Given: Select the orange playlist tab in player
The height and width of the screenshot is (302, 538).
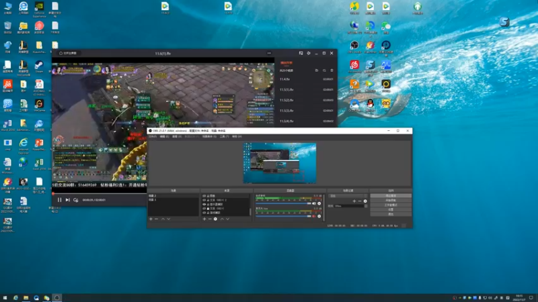Looking at the screenshot, I should point(286,63).
